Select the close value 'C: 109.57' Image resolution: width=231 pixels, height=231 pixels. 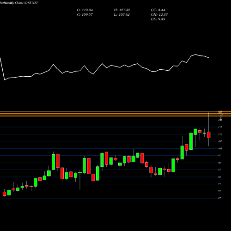click(x=85, y=15)
